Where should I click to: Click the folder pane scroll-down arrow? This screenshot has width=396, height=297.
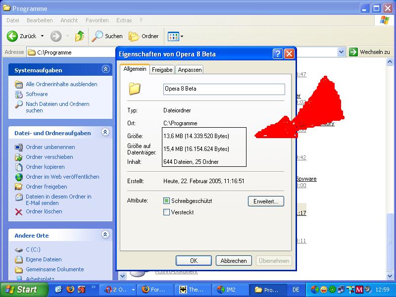pos(390,276)
